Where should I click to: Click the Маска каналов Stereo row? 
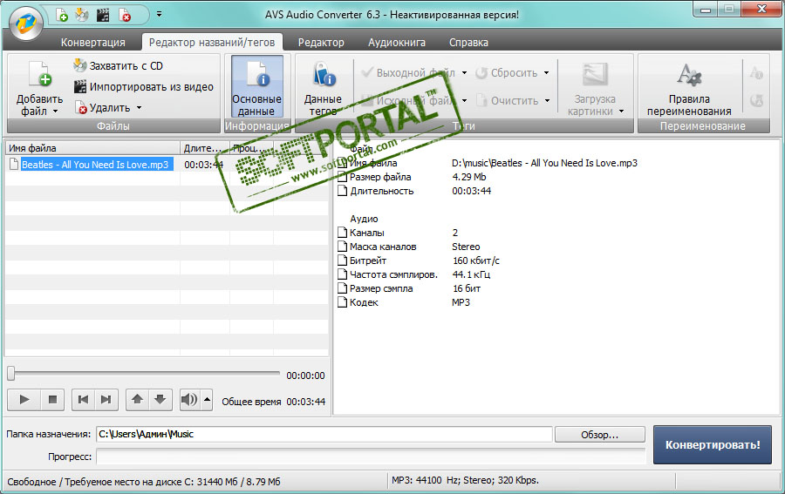pos(409,247)
